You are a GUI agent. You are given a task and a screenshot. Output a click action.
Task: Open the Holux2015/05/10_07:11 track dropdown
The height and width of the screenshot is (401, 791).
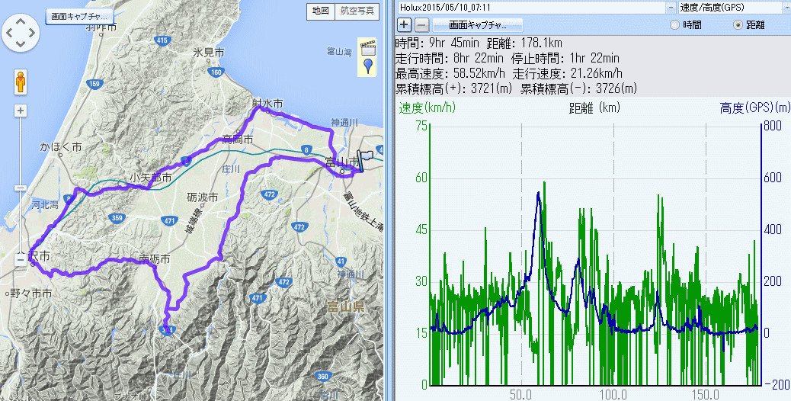pyautogui.click(x=671, y=7)
